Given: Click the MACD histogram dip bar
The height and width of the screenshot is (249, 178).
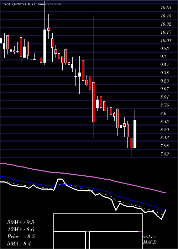Looking at the screenshot, I should (x=88, y=240).
